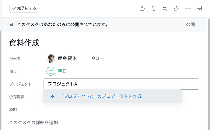Click the plus icon in project suggestion
210x130 pixels.
(52, 96)
